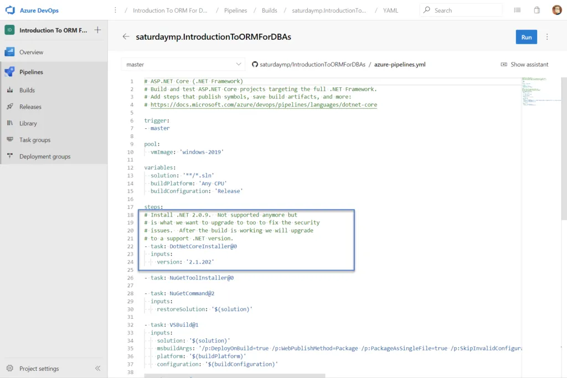Click the Pipelines sidebar icon
The width and height of the screenshot is (567, 378).
tap(10, 72)
